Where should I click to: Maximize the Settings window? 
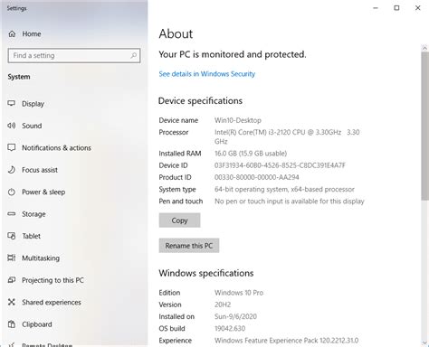click(396, 8)
